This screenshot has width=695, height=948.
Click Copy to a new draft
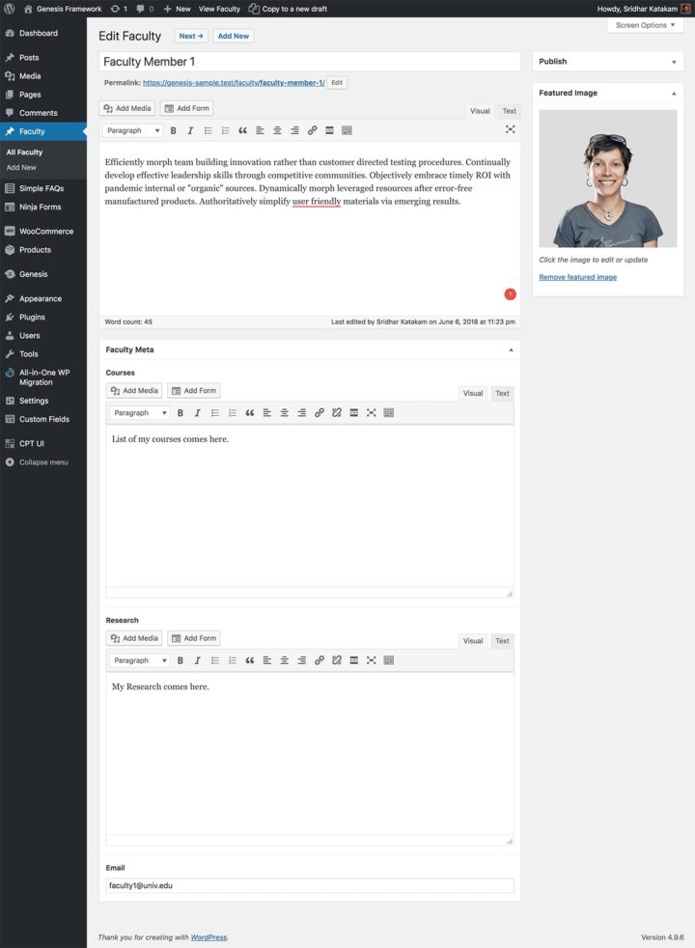click(289, 9)
